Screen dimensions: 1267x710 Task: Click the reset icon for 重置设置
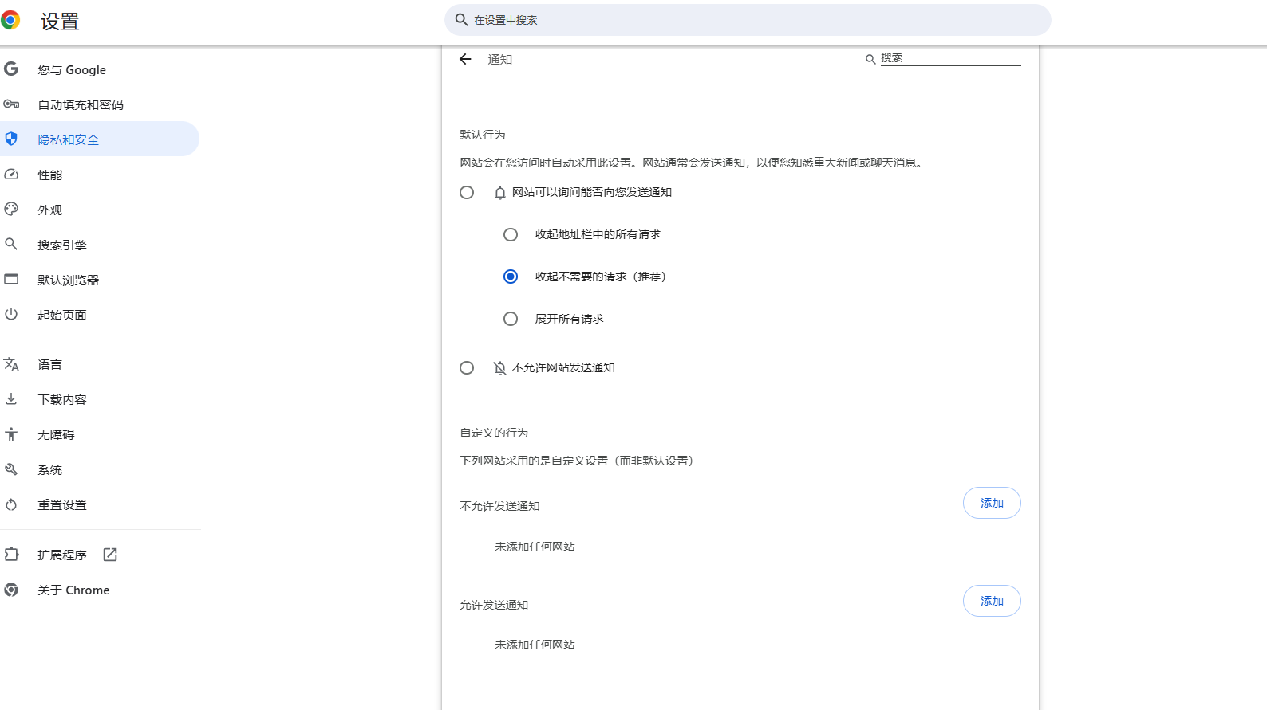11,504
